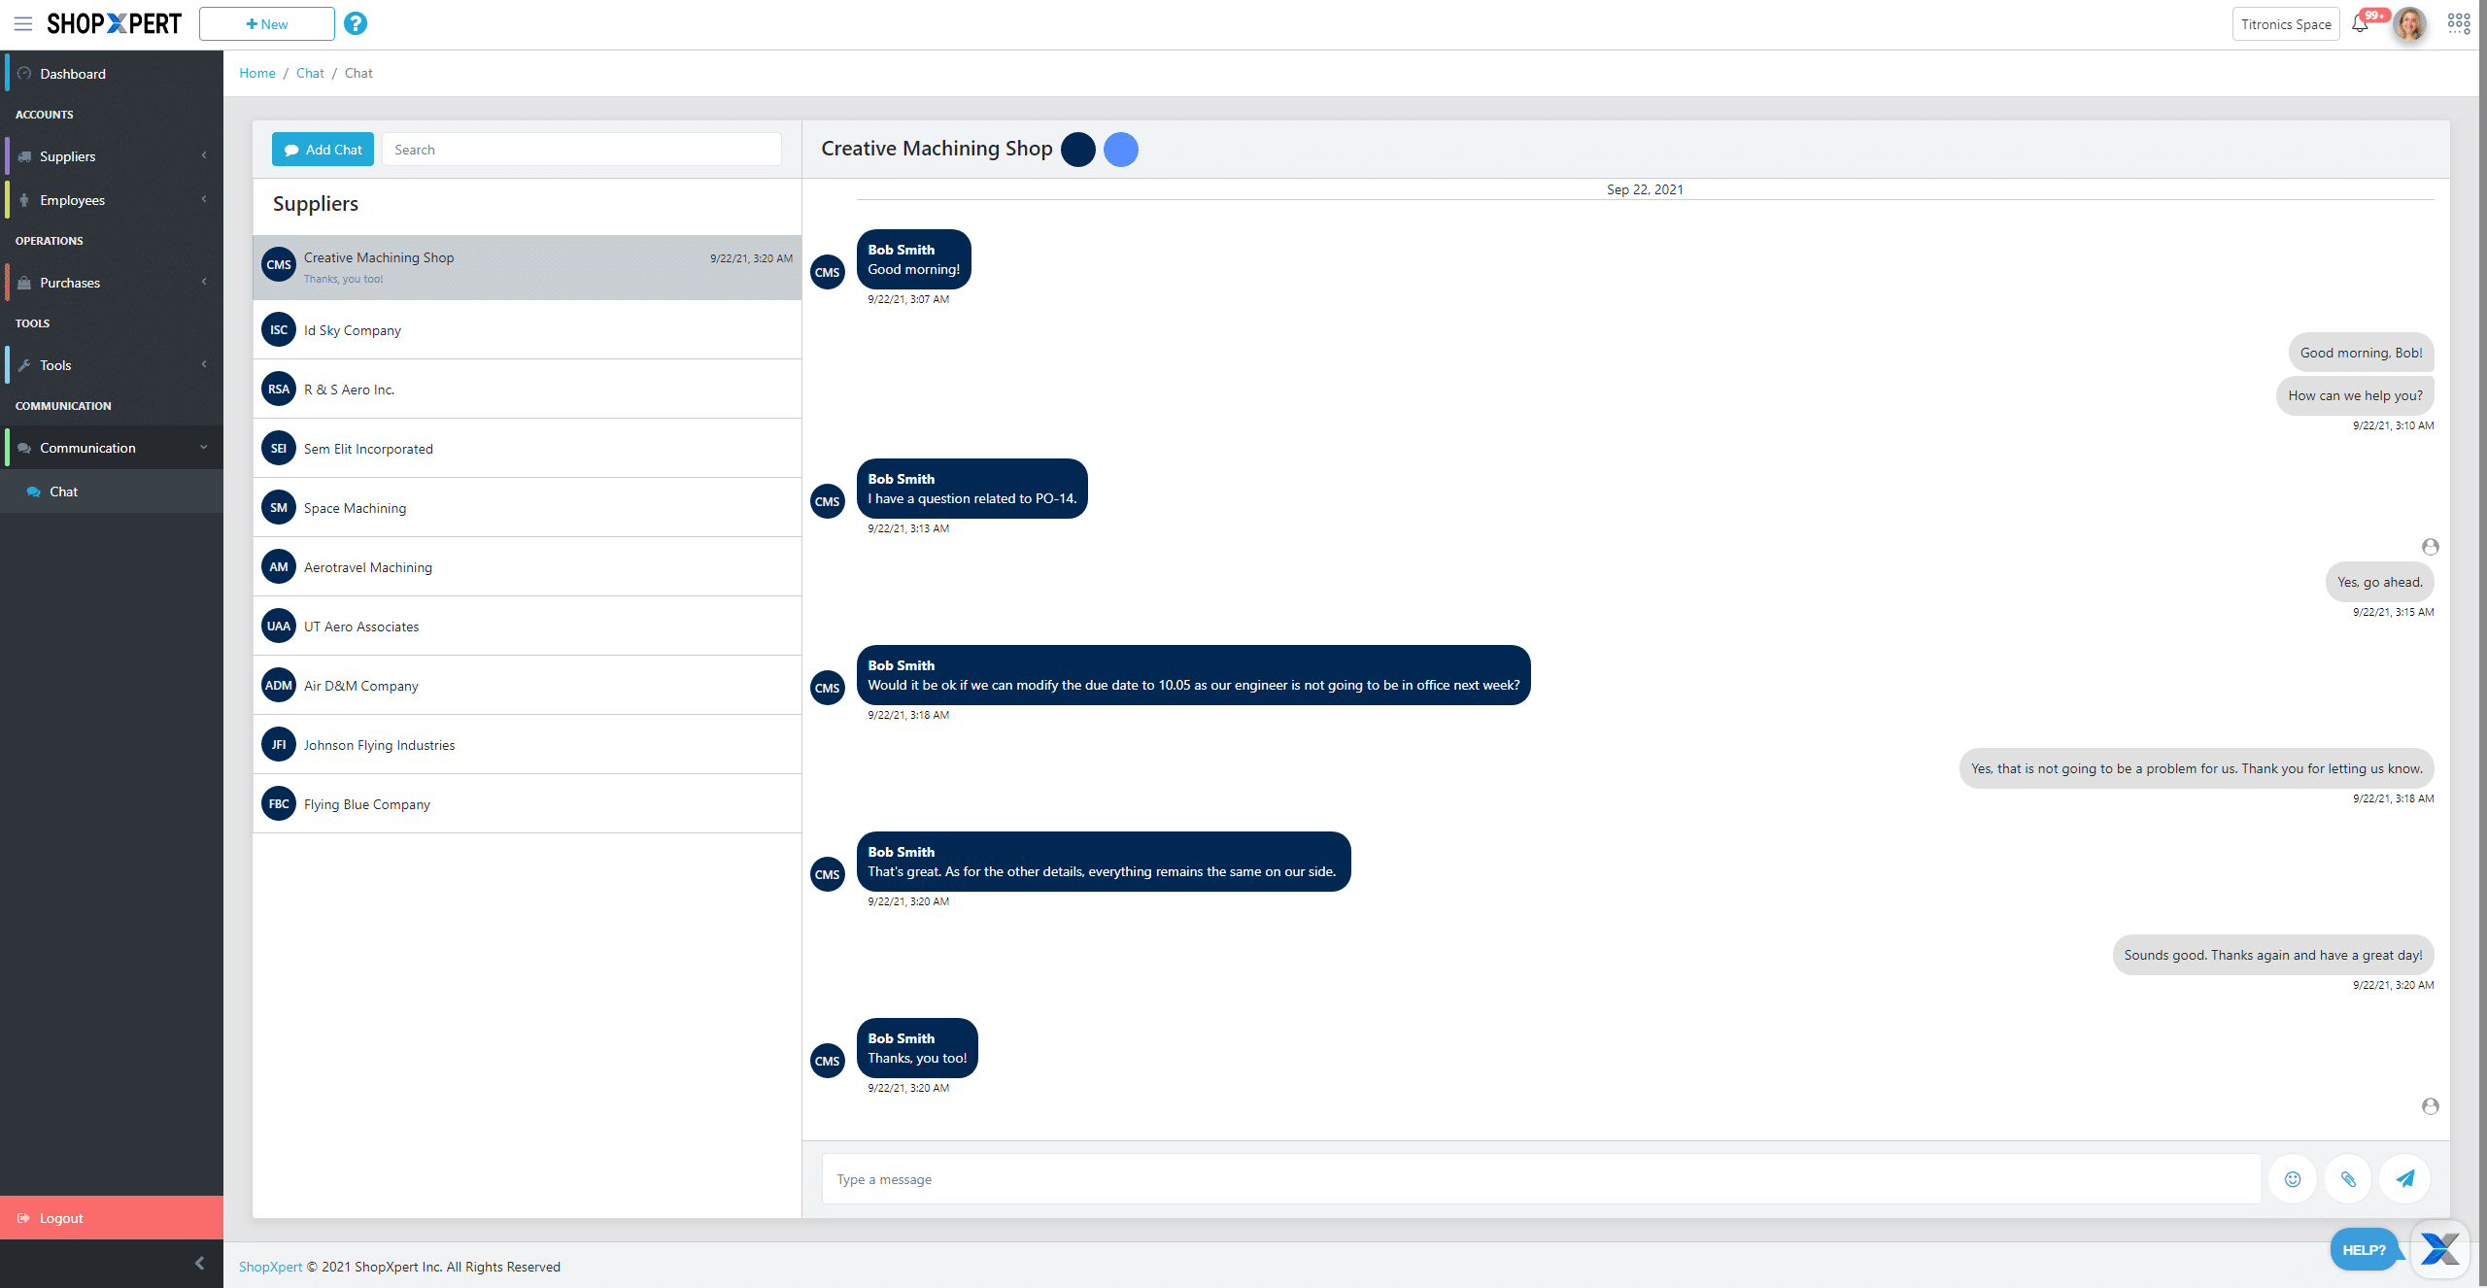Send message with paper plane icon
The image size is (2487, 1288).
coord(2405,1179)
